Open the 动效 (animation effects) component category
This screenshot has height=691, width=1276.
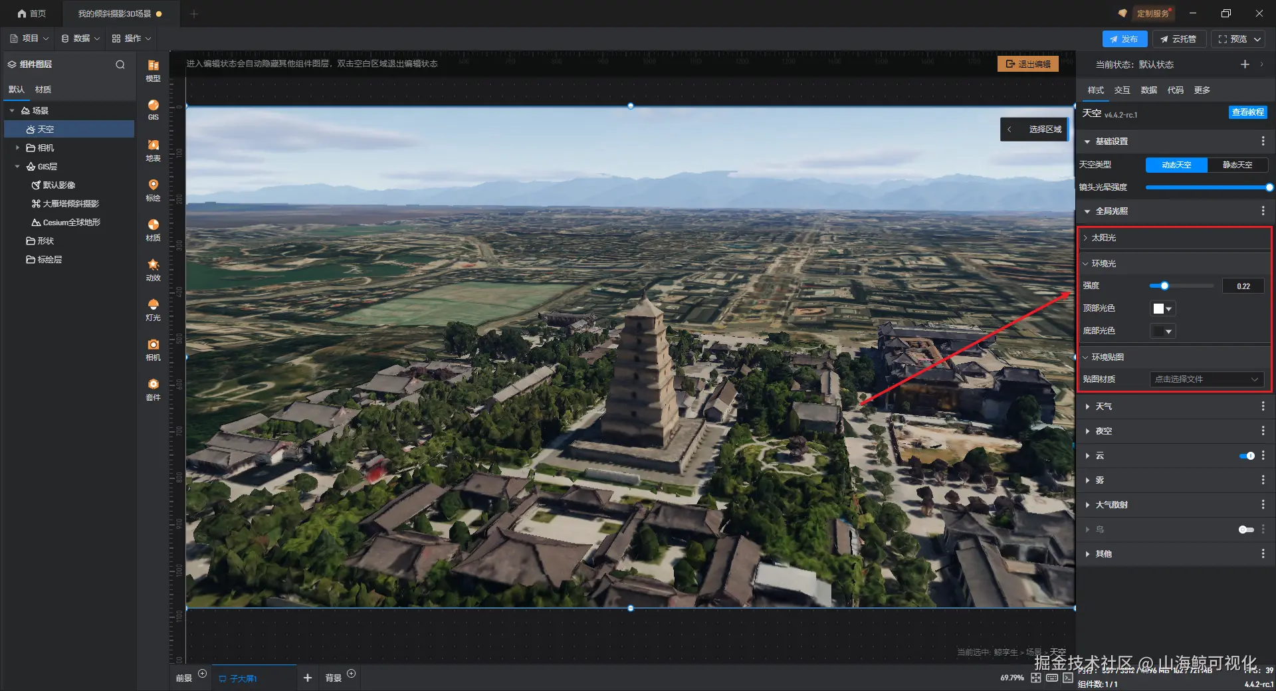153,270
